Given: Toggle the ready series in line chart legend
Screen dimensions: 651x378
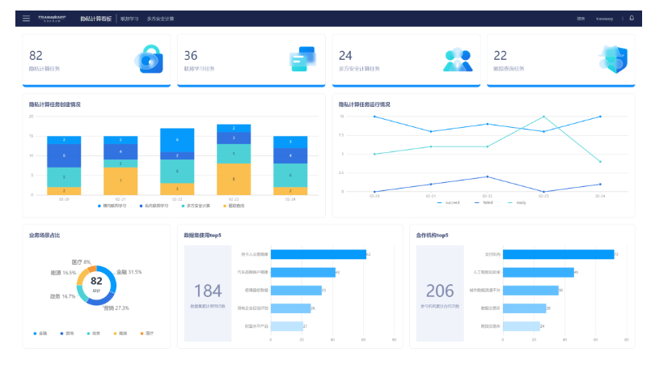Looking at the screenshot, I should 516,202.
